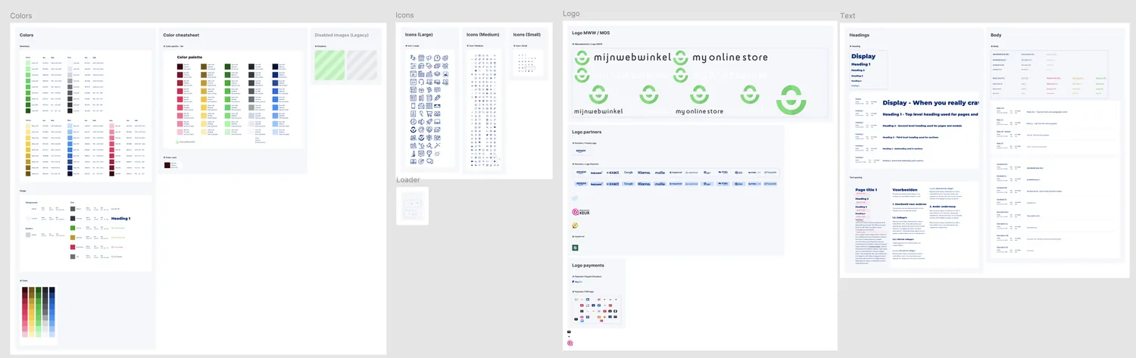Screen dimensions: 1136x358
Task: Select the horizontal my online store logo
Action: [720, 58]
